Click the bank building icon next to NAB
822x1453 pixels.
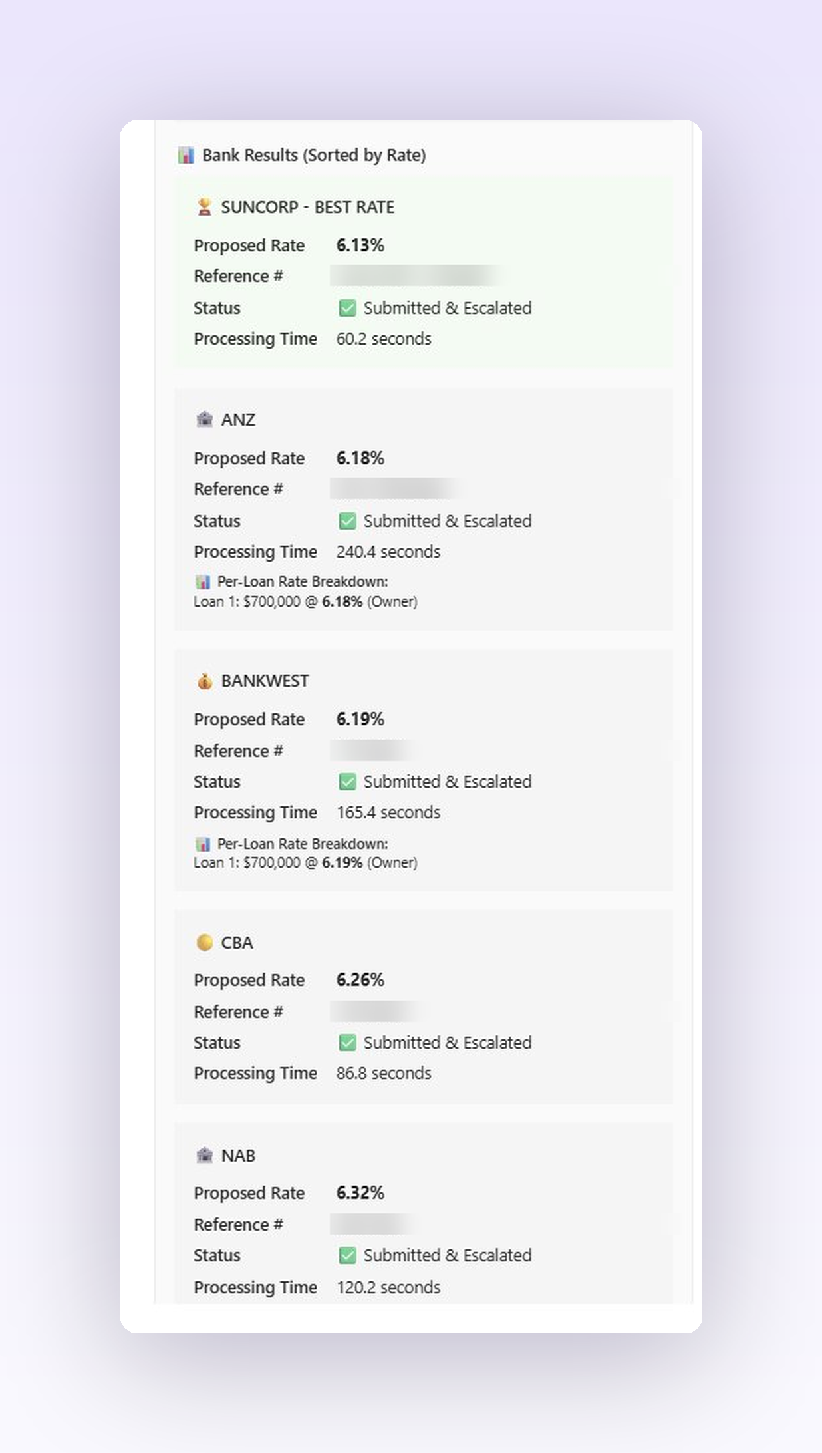coord(205,1156)
